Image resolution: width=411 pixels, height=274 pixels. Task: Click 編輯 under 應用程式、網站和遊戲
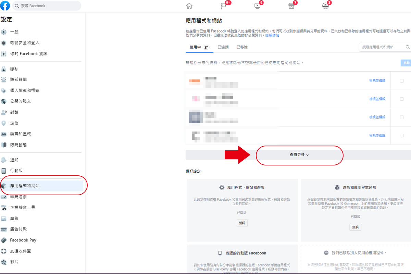[x=242, y=223]
